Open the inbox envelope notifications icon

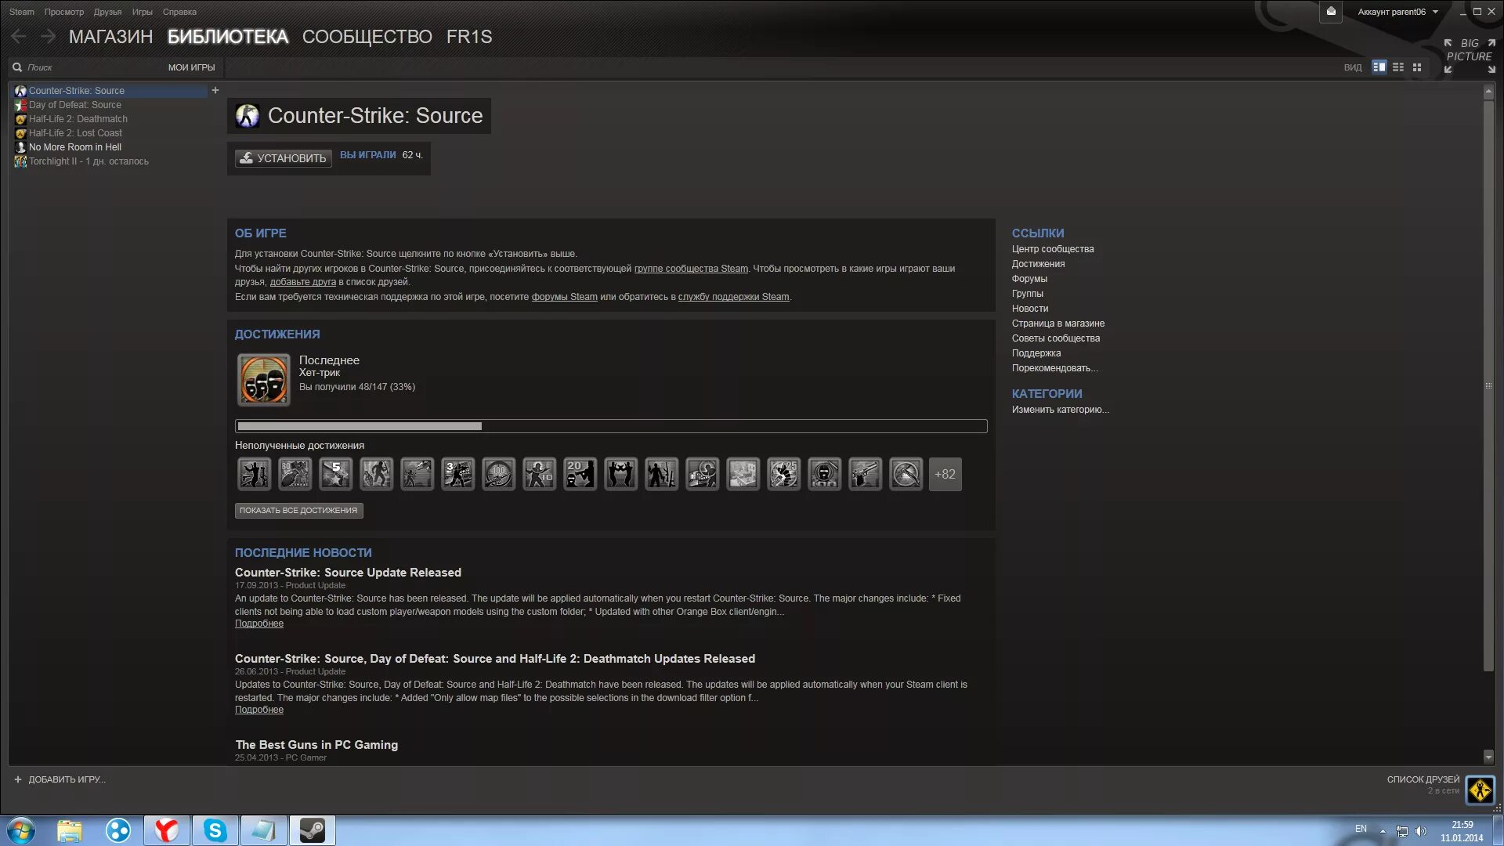pyautogui.click(x=1330, y=12)
